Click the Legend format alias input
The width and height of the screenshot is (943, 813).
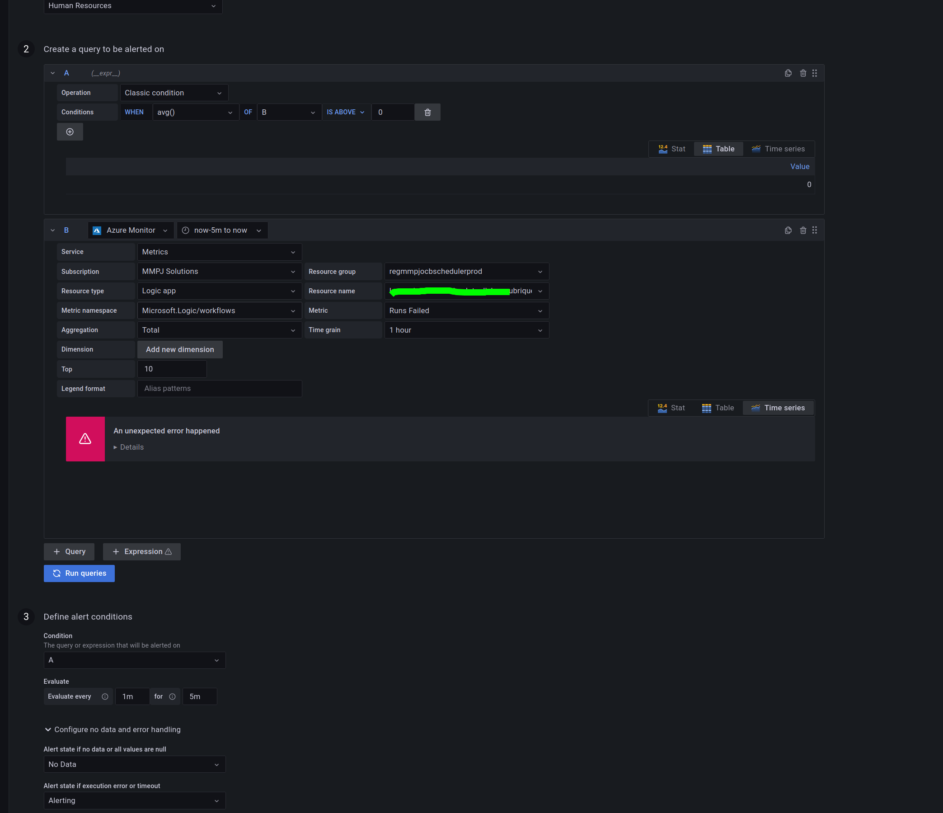tap(219, 389)
